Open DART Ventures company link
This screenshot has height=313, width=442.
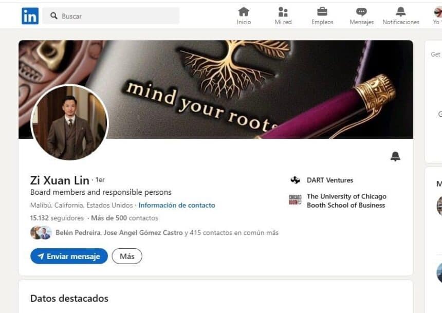330,180
